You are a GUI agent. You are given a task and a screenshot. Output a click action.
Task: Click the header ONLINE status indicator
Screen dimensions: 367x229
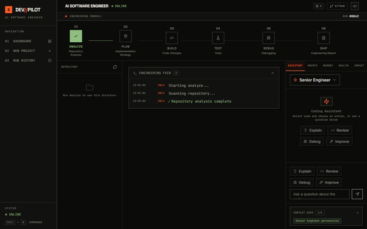pyautogui.click(x=119, y=6)
